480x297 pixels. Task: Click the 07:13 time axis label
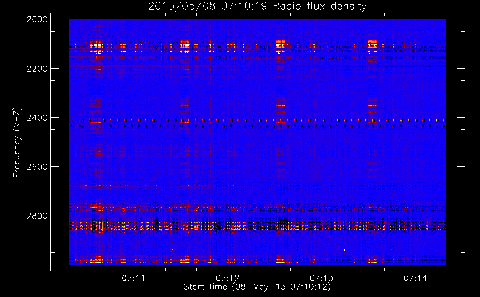322,278
